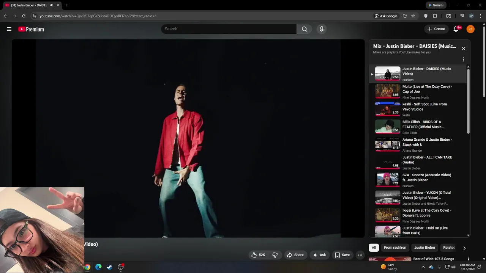Show more filter chips with right arrow
The image size is (486, 273).
tap(464, 248)
